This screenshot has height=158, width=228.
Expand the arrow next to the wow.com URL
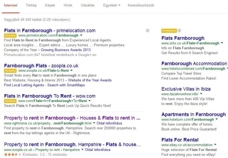89,101
